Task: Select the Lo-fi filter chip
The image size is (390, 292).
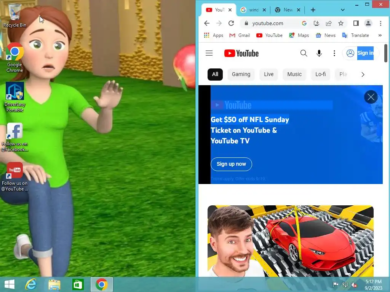Action: click(x=320, y=74)
